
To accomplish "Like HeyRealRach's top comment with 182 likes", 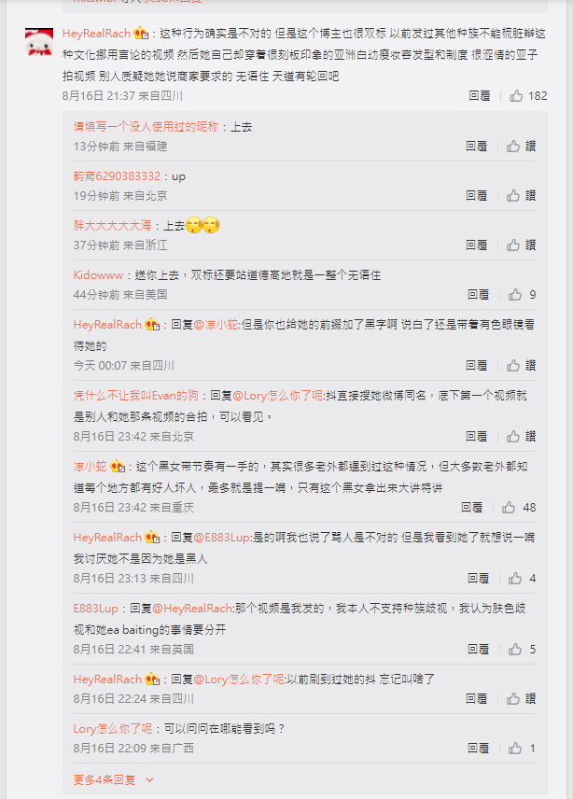I will (528, 96).
